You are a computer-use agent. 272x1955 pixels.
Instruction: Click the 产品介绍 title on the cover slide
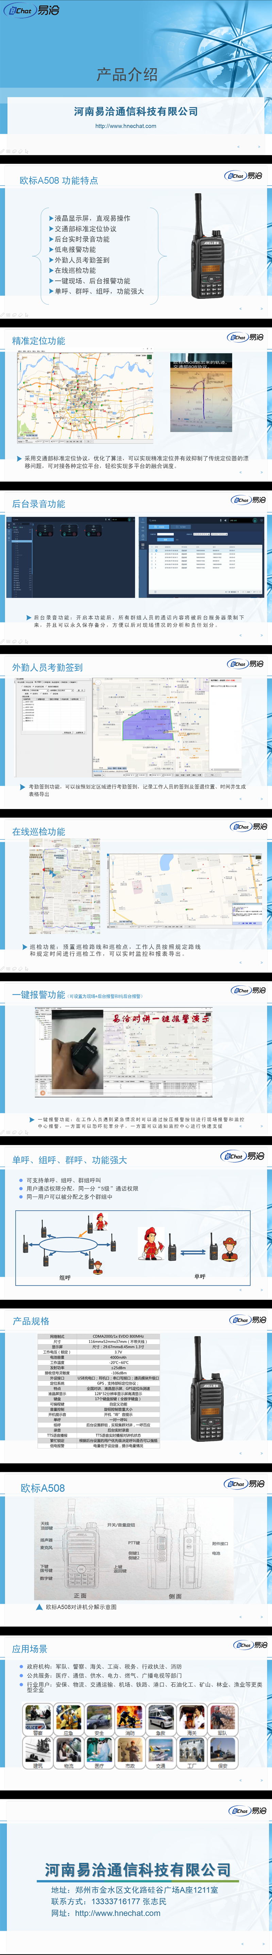pos(127,74)
